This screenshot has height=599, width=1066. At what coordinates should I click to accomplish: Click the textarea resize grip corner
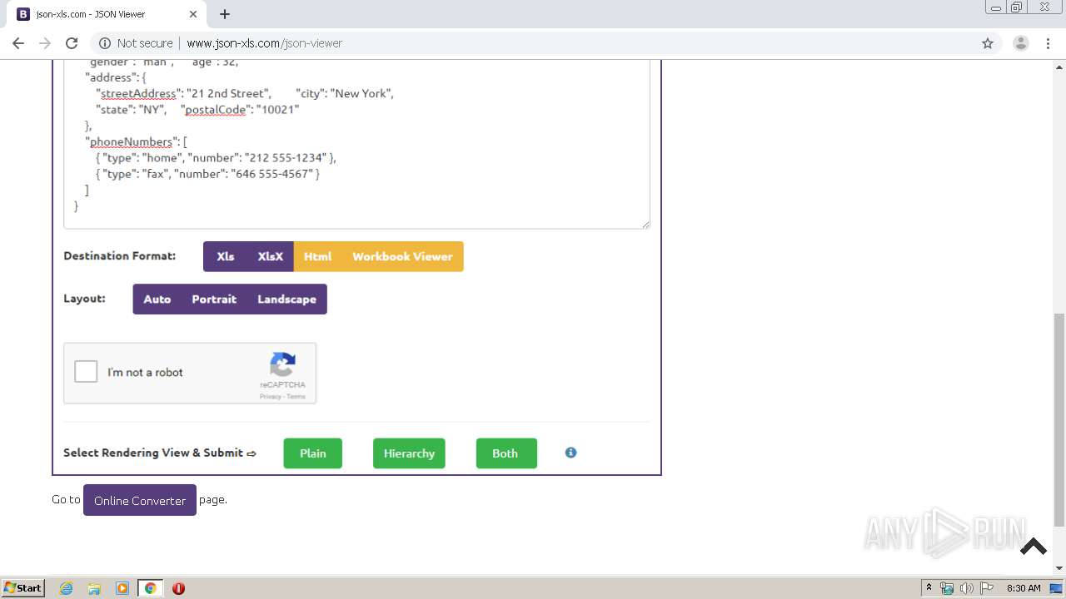(645, 224)
